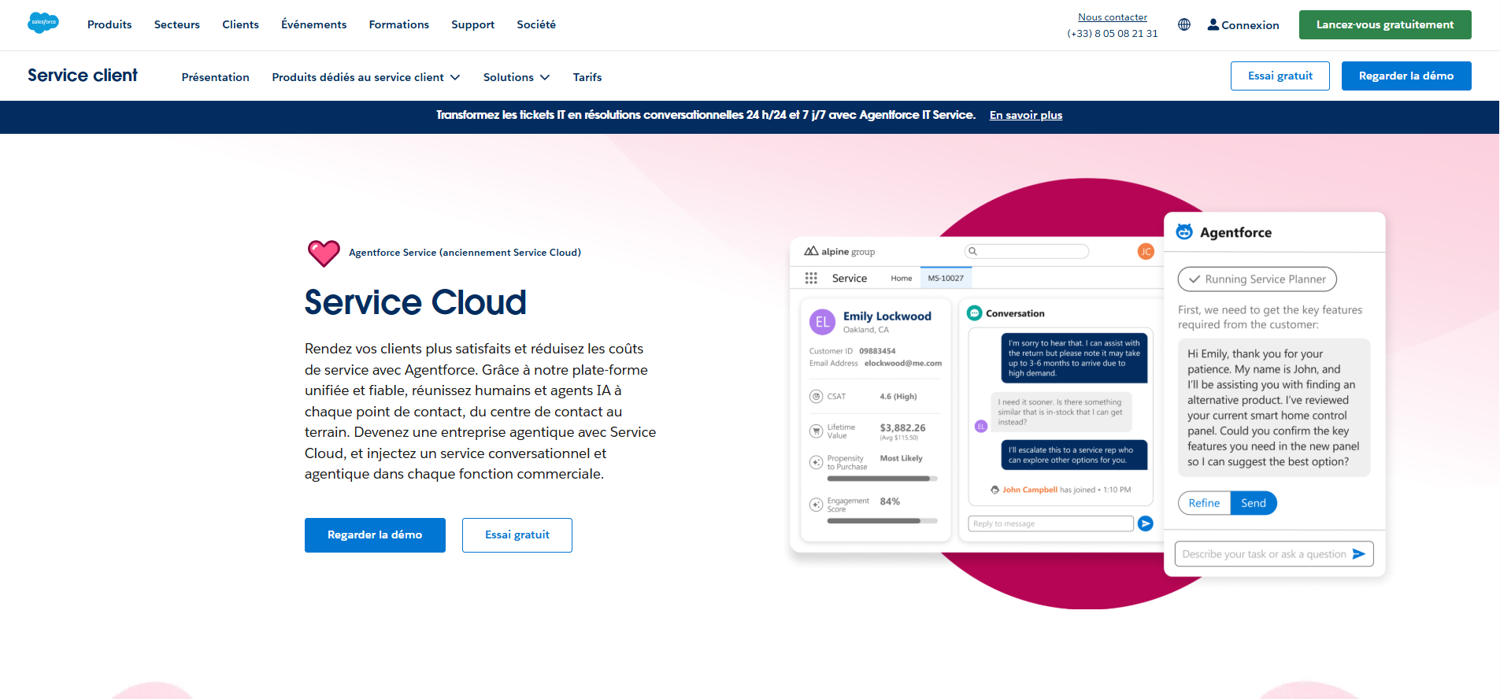
Task: Click Lancez-vous gratuitement button
Action: (1385, 24)
